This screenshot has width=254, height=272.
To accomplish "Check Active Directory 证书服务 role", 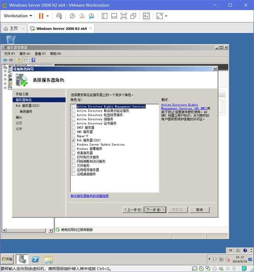I will pos(73,123).
